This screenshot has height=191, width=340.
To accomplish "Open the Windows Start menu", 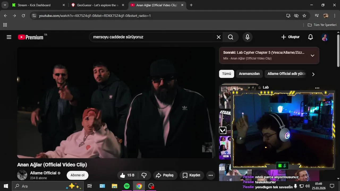I will [x=6, y=186].
